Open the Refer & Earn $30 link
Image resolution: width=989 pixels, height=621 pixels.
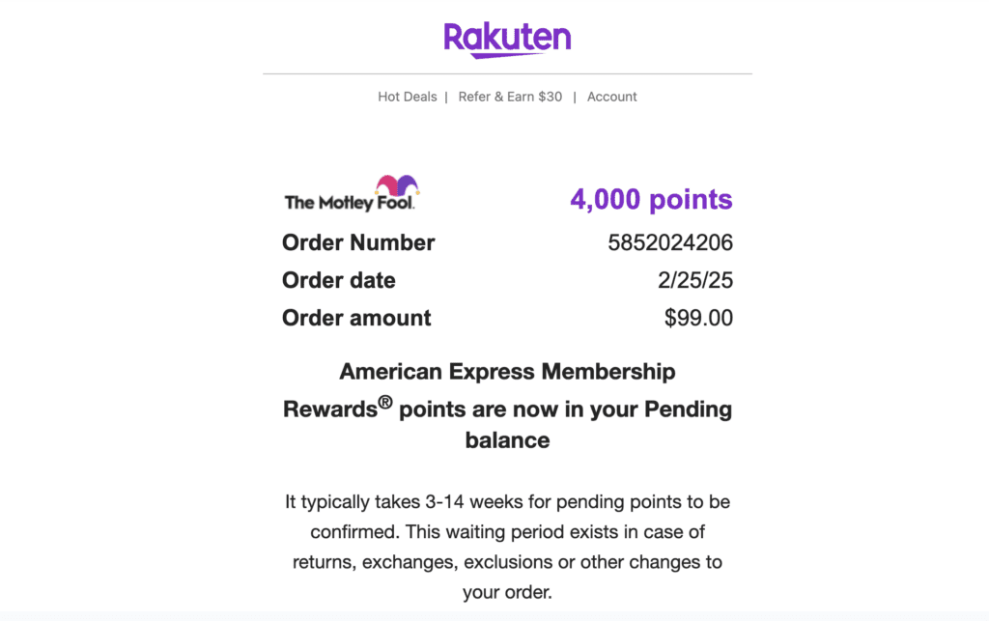pos(510,97)
